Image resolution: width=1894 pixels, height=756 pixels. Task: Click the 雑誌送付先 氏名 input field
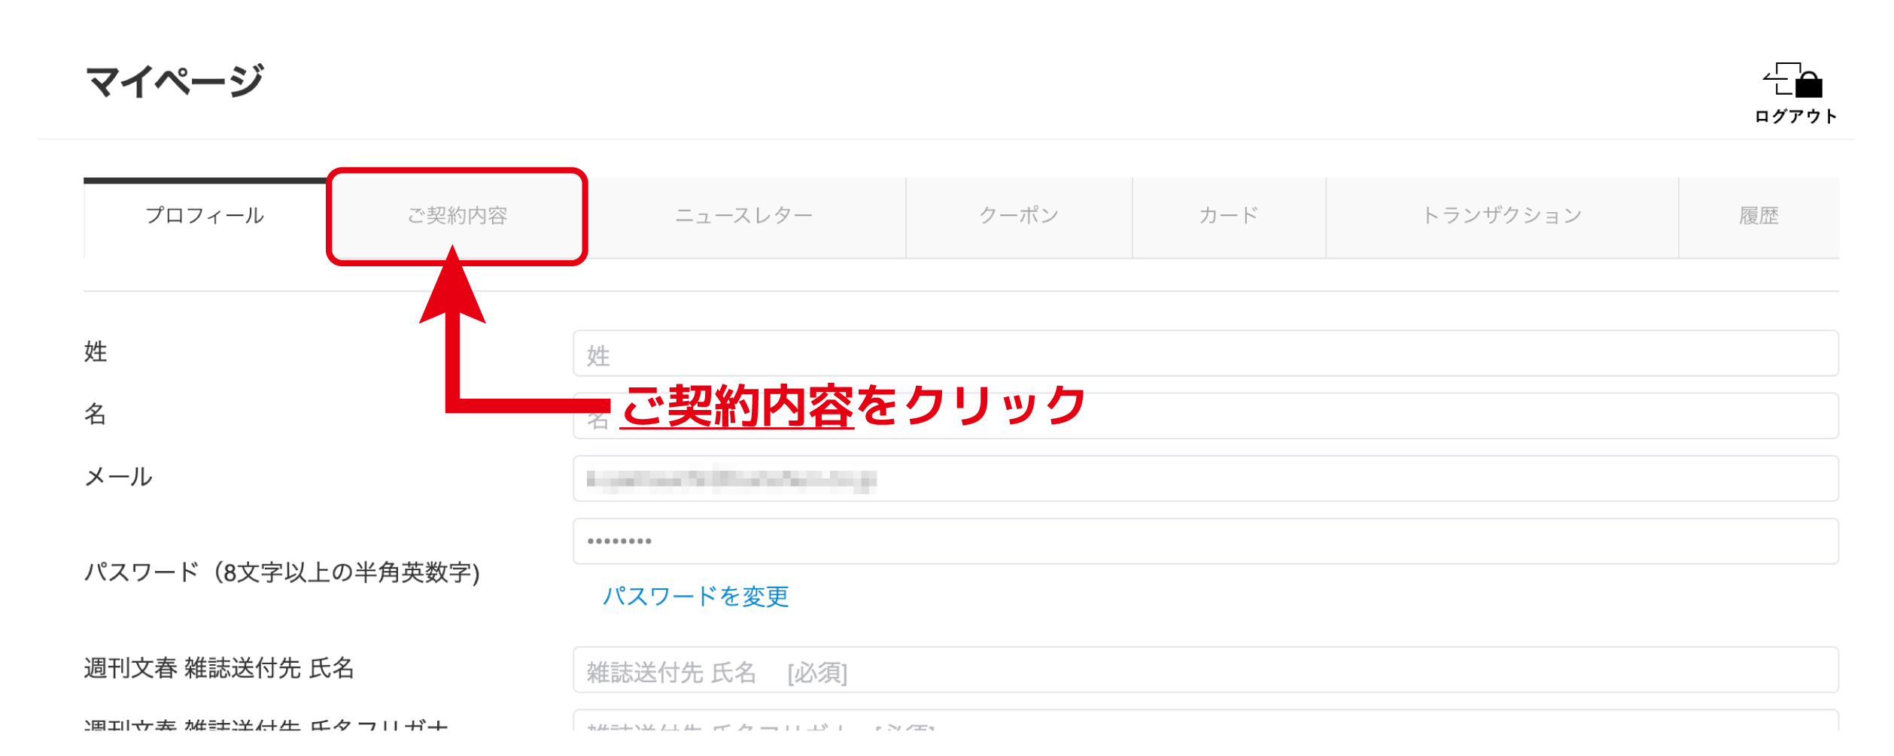click(x=1205, y=670)
